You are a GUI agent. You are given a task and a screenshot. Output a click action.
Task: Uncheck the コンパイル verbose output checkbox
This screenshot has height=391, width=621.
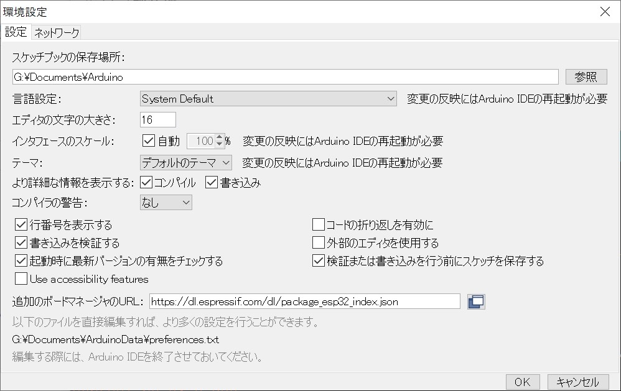click(147, 183)
